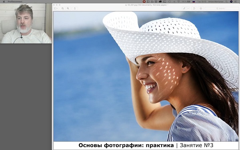Open the Creative Cloud menu bar icon
Viewport: 240px width, 150px height.
pyautogui.click(x=160, y=2)
